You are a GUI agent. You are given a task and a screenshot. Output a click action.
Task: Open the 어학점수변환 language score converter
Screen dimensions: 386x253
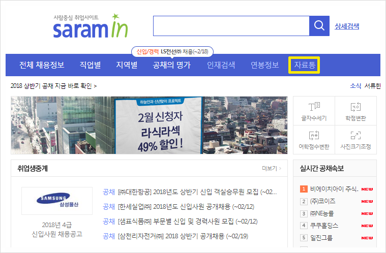[314, 140]
